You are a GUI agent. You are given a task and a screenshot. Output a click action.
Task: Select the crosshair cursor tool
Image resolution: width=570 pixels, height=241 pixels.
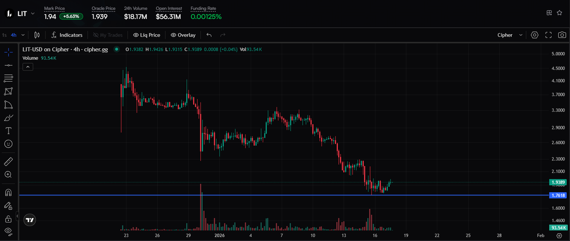(8, 53)
